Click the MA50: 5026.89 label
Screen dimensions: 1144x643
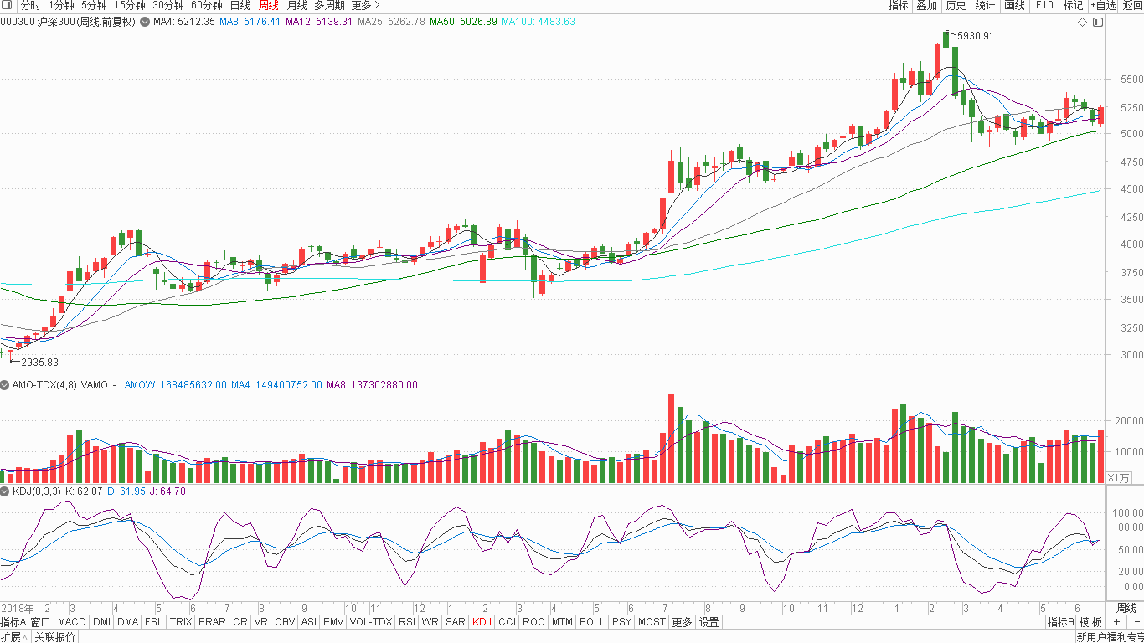[463, 22]
